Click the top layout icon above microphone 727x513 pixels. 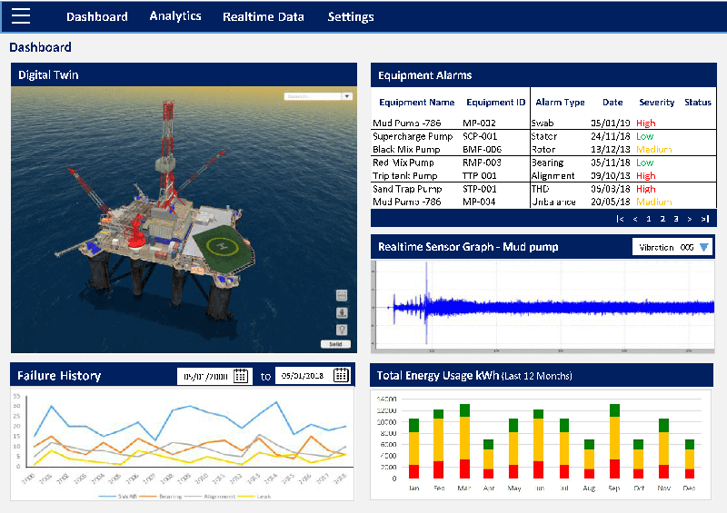coord(342,296)
